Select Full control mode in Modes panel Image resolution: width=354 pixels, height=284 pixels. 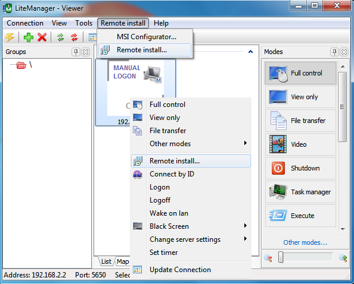tap(300, 73)
